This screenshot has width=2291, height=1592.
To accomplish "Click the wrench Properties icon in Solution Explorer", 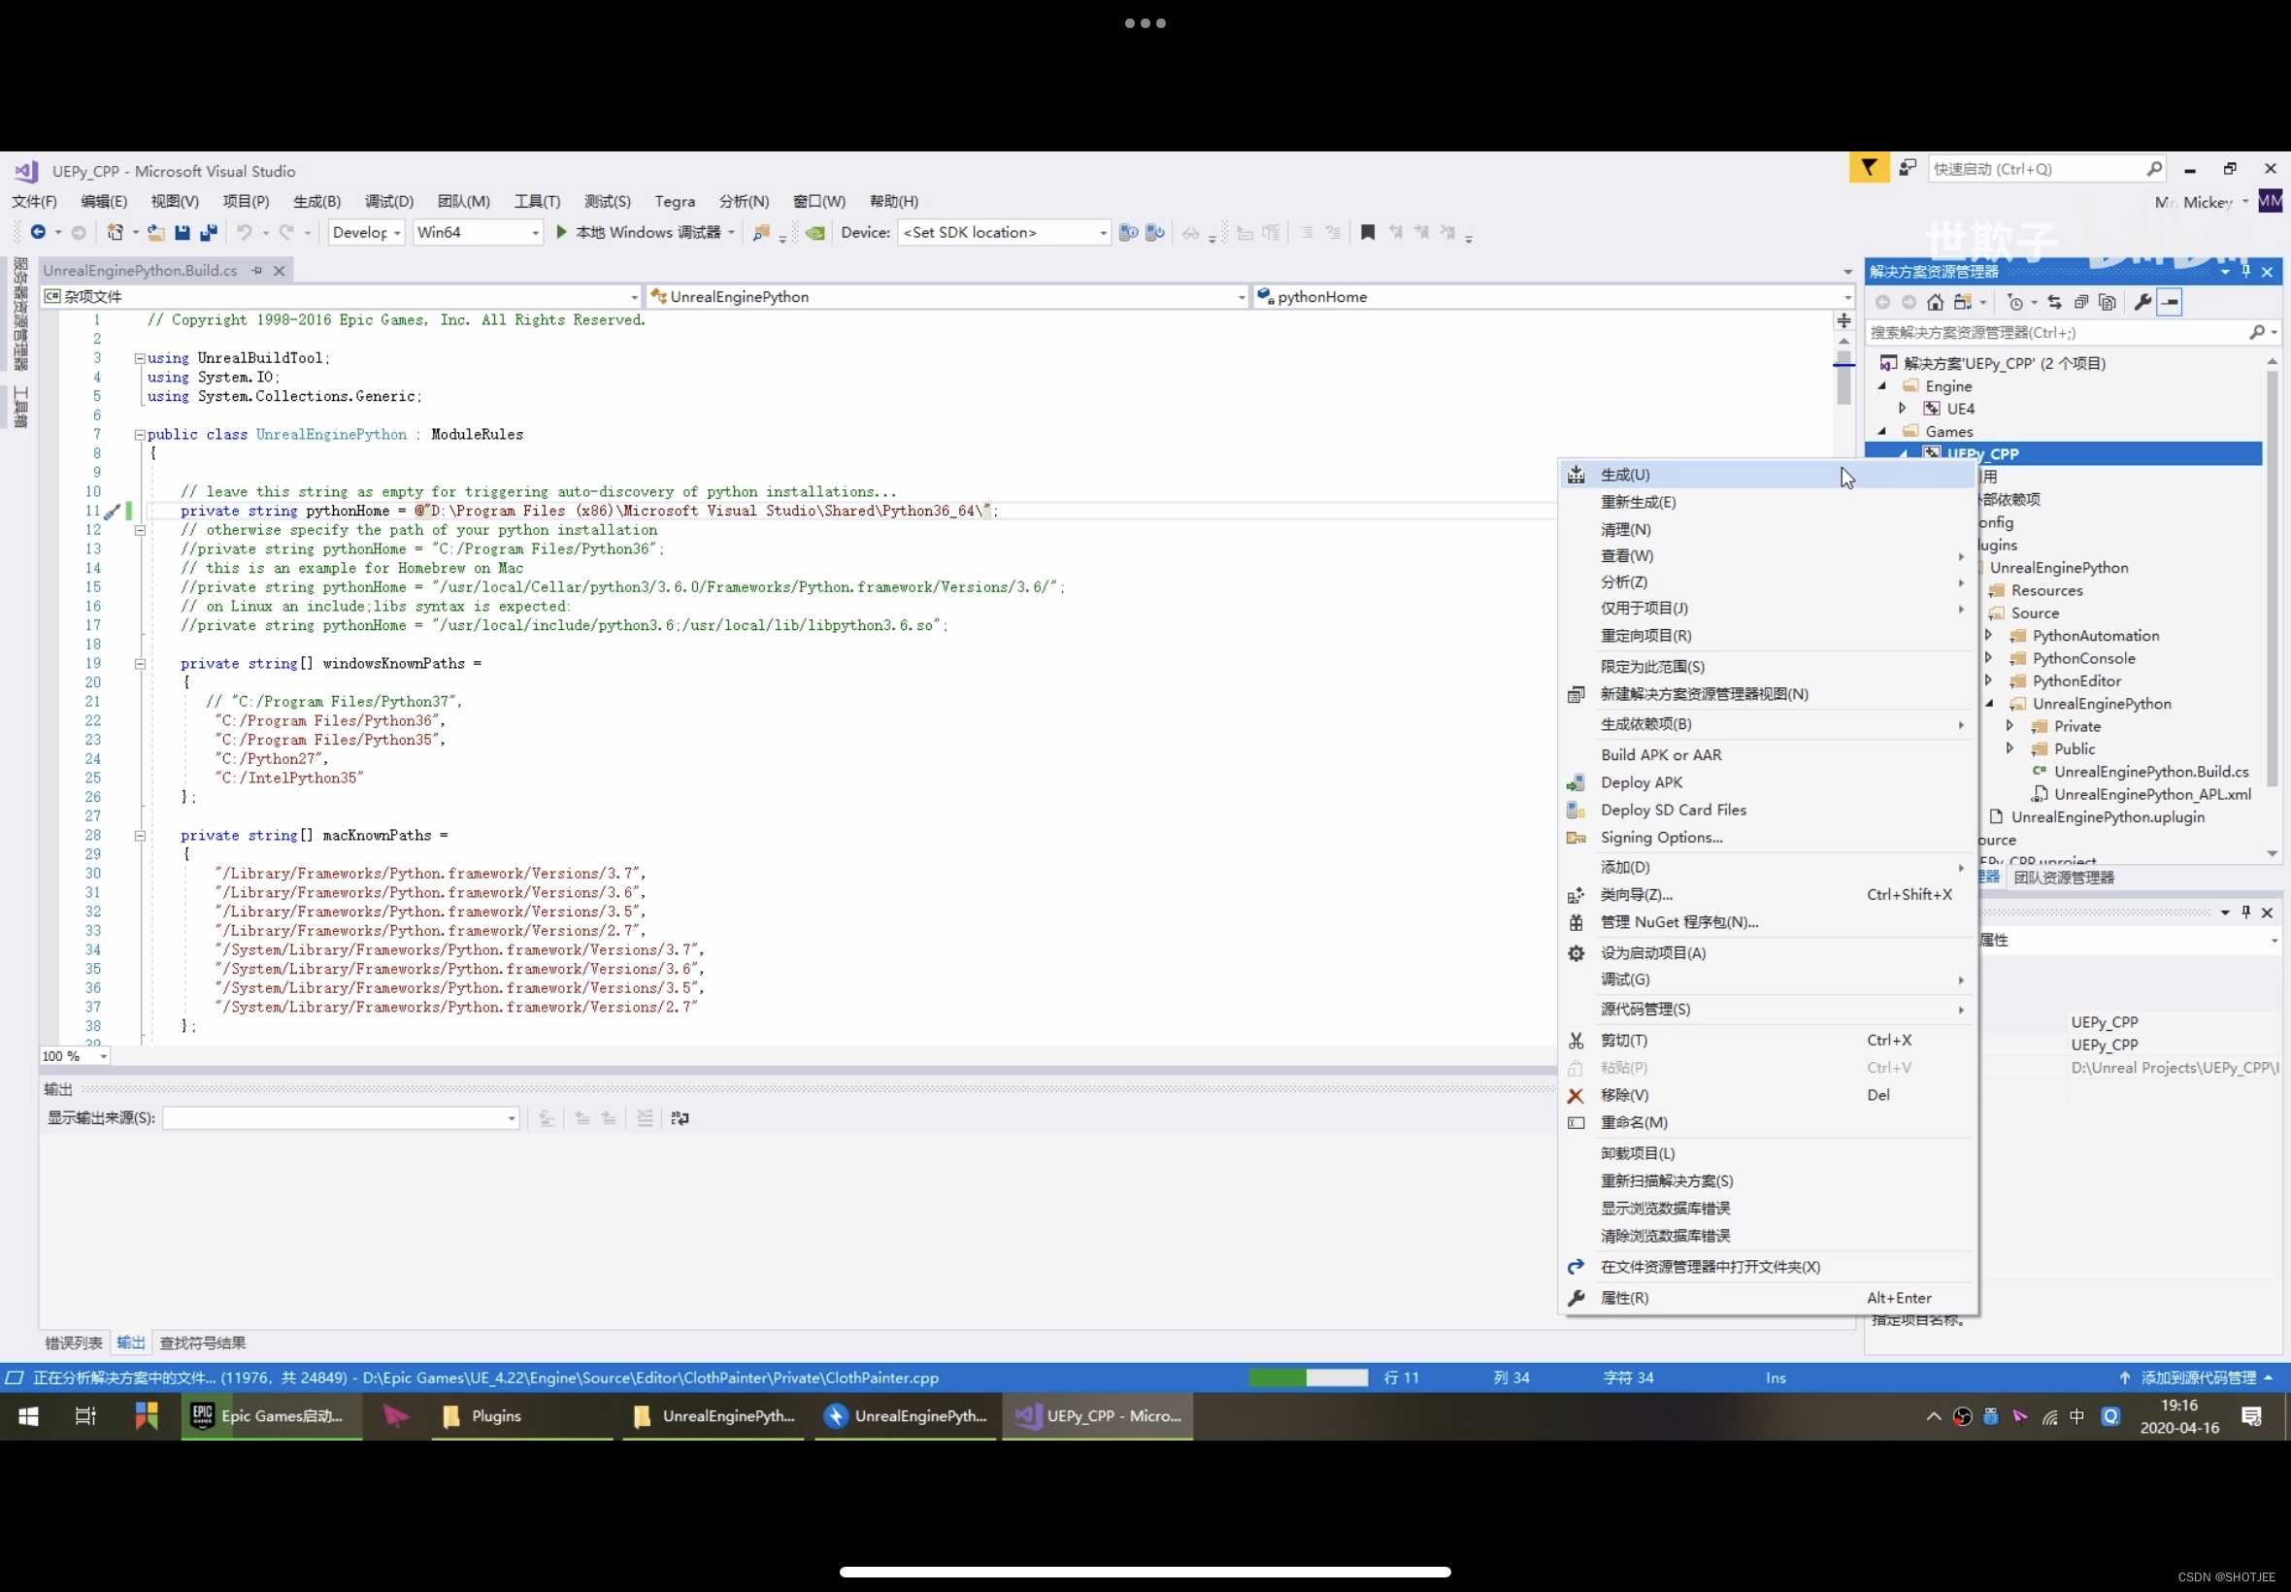I will tap(2142, 302).
